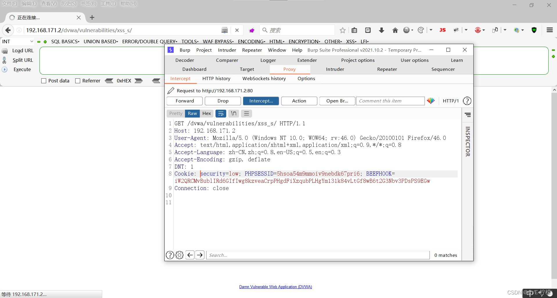Image resolution: width=557 pixels, height=298 pixels.
Task: Open the Firefox hamburger menu
Action: click(550, 30)
